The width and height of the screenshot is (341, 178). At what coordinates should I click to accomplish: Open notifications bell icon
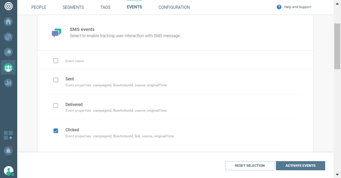click(x=8, y=151)
